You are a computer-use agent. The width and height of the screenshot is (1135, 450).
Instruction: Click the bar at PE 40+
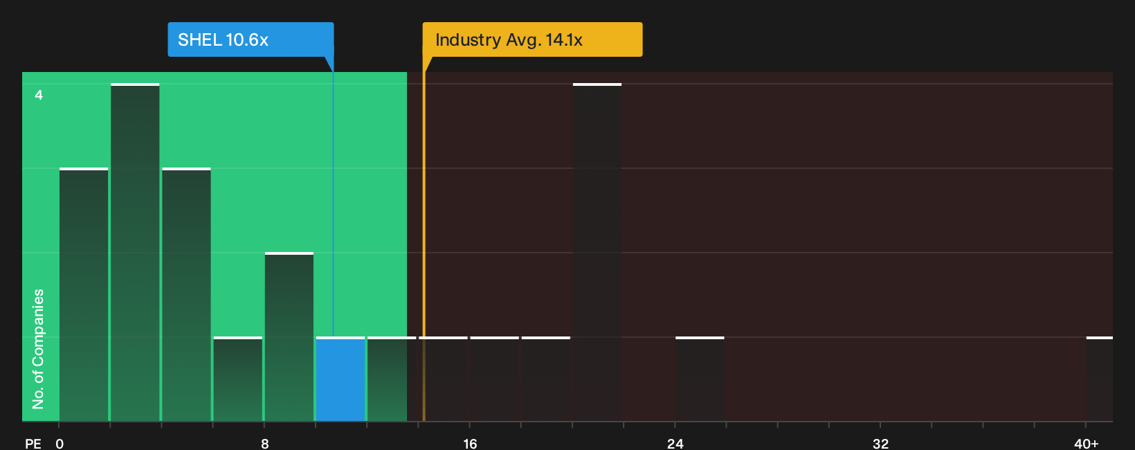click(x=1100, y=379)
